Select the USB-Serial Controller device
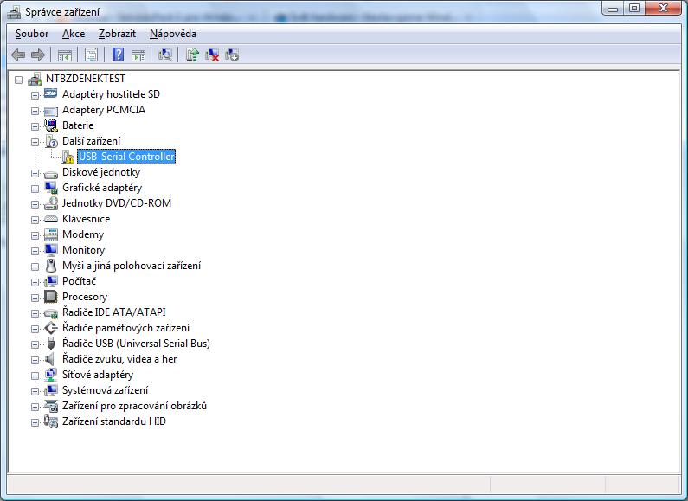Viewport: 688px width, 501px height. [126, 157]
